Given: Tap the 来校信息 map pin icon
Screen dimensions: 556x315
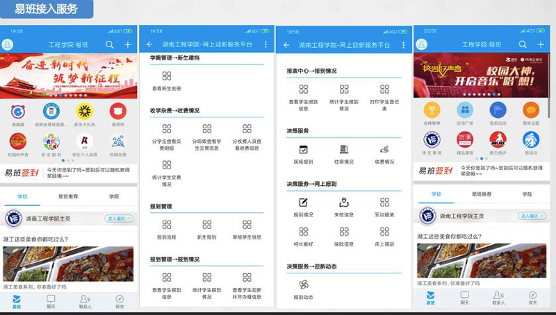Looking at the screenshot, I should coord(343,203).
